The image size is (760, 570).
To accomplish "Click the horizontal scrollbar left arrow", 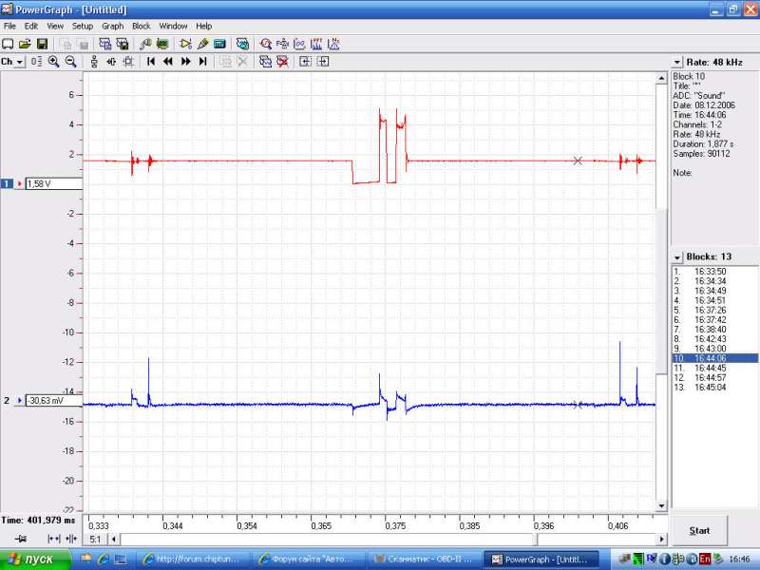I will pyautogui.click(x=114, y=539).
